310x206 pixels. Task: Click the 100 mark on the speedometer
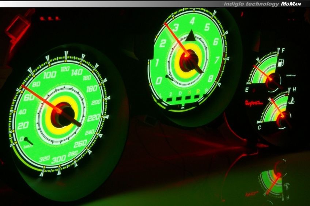tap(50, 75)
